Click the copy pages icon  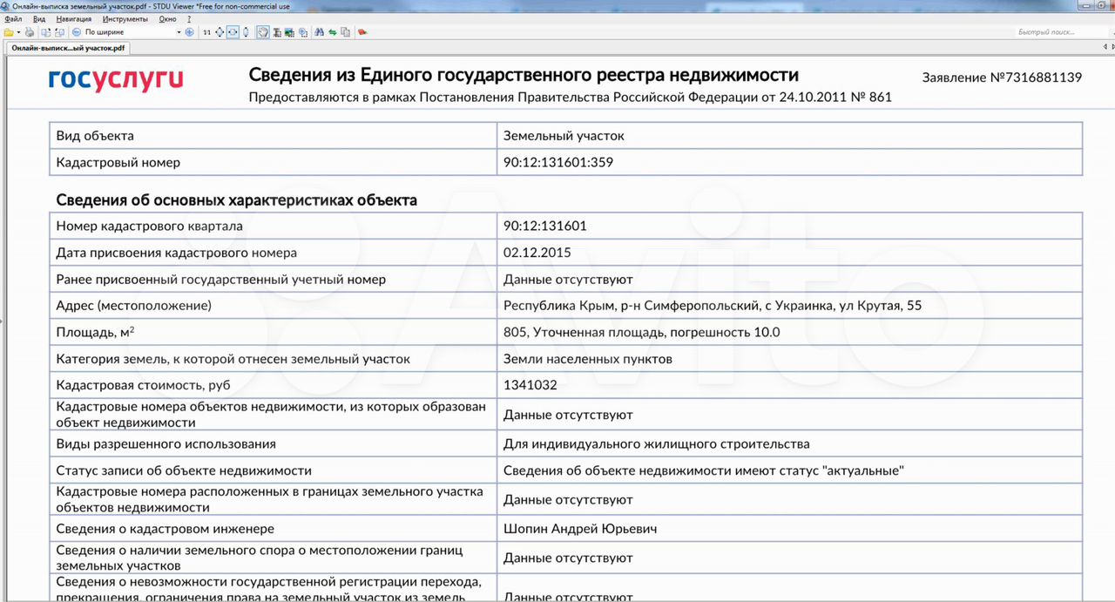tap(346, 32)
